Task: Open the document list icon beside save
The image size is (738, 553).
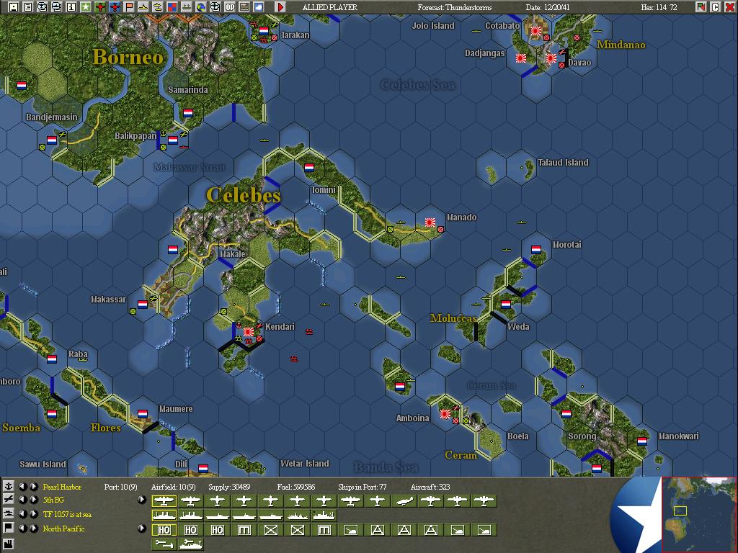Action: pos(28,7)
